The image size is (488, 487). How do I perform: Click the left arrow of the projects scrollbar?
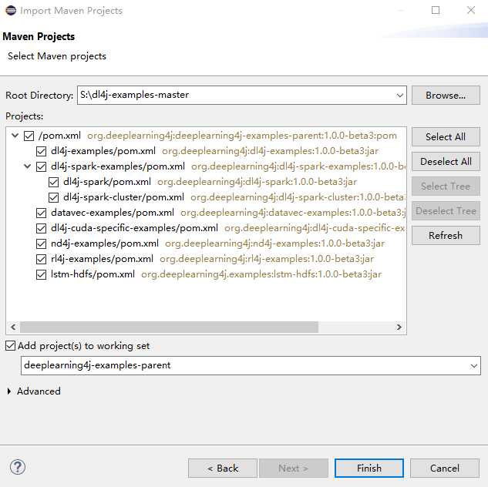(13, 327)
